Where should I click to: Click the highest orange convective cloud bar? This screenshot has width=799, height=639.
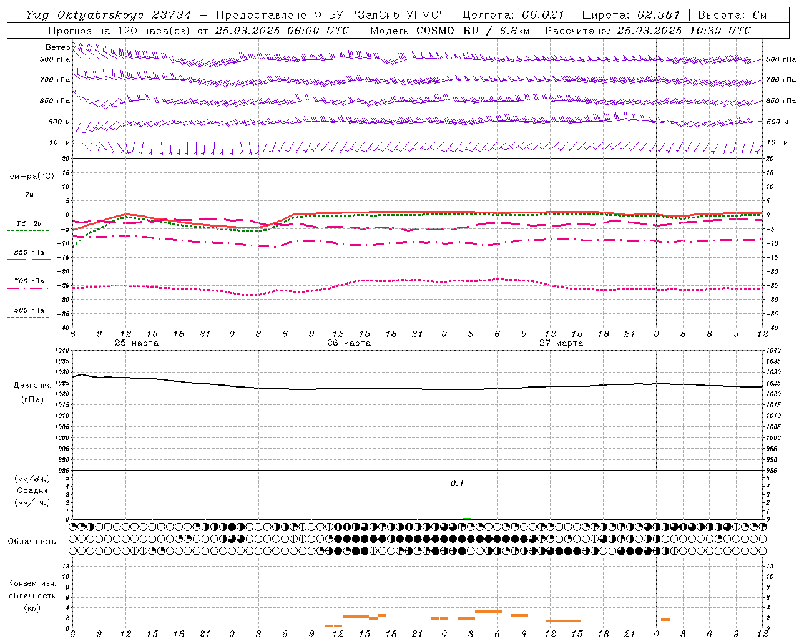488,611
